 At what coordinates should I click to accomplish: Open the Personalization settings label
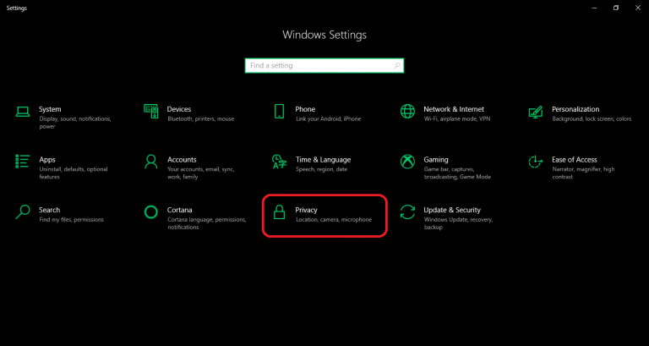575,109
